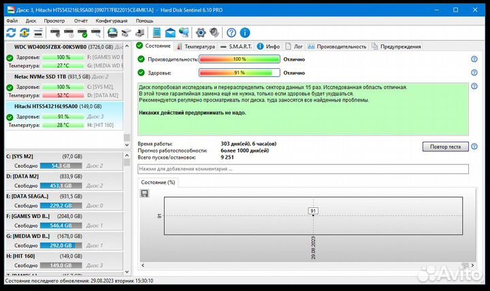The height and width of the screenshot is (291, 490).
Task: Click the graph's right scroll arrow
Action: [x=472, y=265]
